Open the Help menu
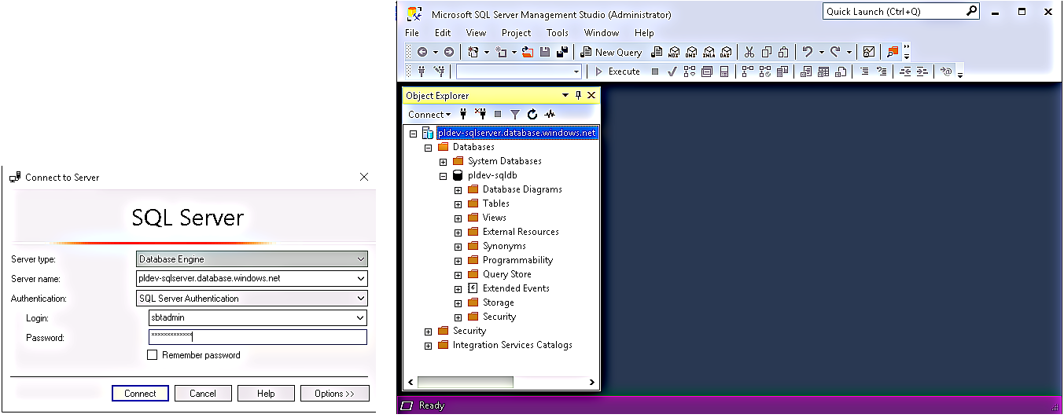The width and height of the screenshot is (1064, 418). tap(644, 33)
